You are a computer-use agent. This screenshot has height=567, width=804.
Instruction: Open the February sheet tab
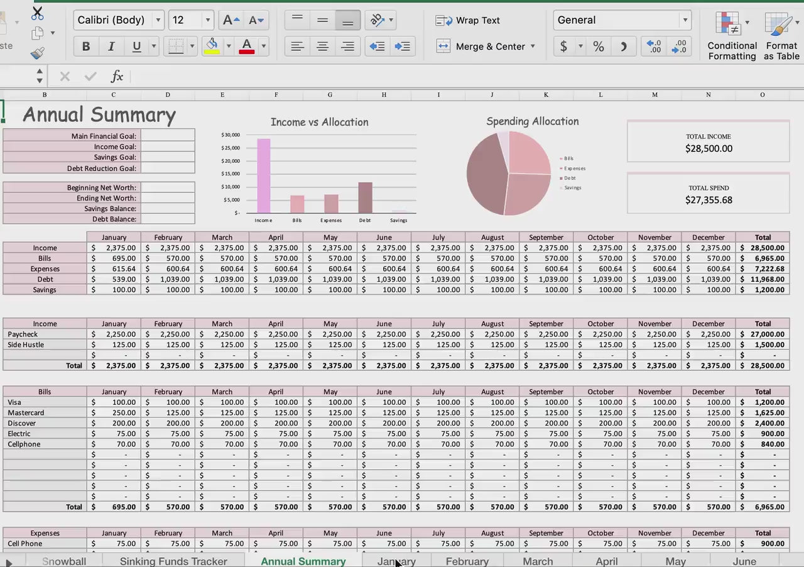click(467, 561)
